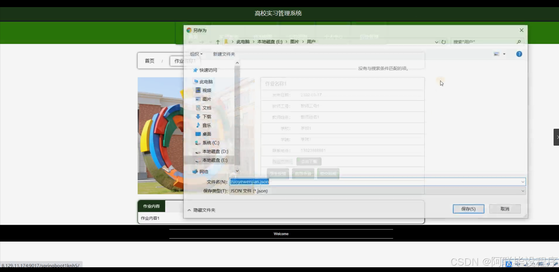This screenshot has width=559, height=272.
Task: Open the 文档 documents folder icon
Action: point(198,108)
